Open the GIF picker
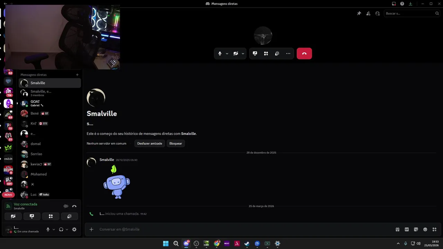This screenshot has width=443, height=249. (407, 229)
